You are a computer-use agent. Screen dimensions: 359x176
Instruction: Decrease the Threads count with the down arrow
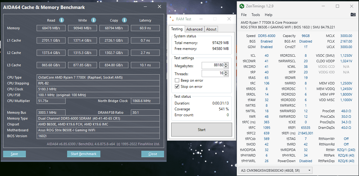point(226,75)
